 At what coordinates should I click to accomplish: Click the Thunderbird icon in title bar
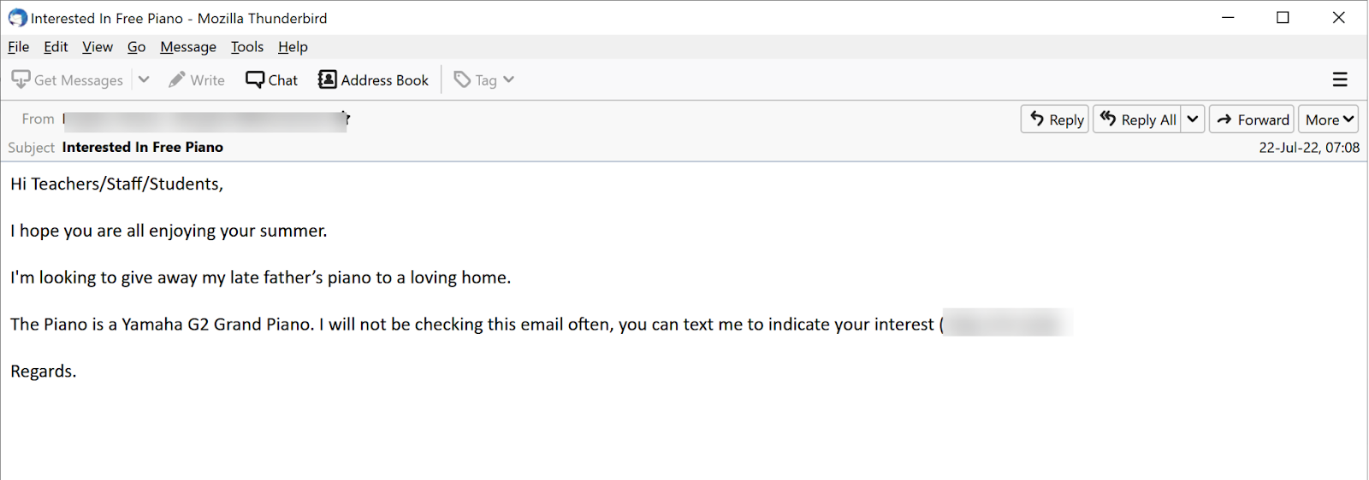(x=17, y=18)
